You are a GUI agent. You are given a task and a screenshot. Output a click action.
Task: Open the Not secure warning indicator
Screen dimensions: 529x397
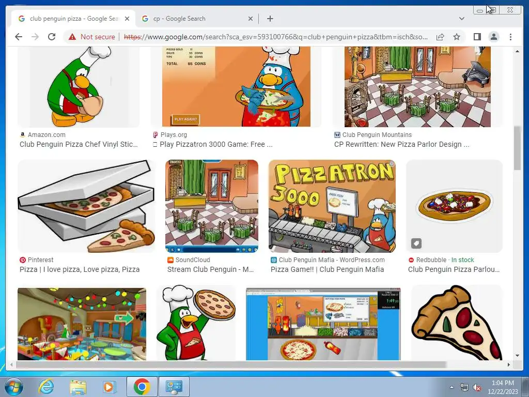92,37
